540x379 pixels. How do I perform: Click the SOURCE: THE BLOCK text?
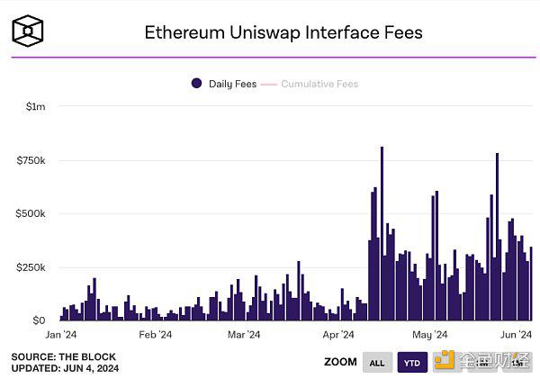pyautogui.click(x=64, y=357)
